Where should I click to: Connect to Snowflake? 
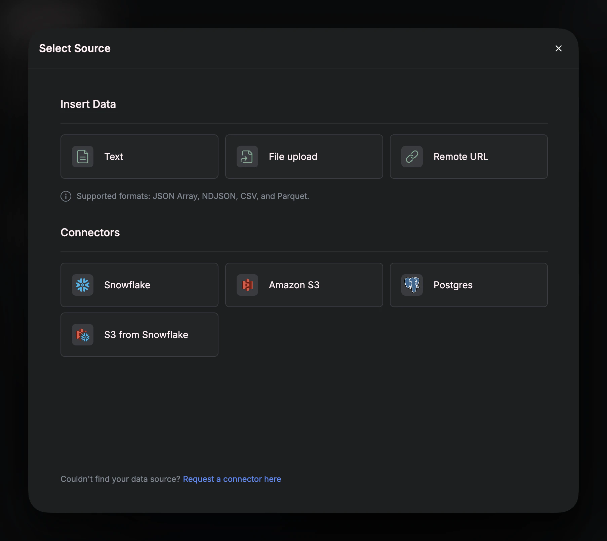click(139, 285)
